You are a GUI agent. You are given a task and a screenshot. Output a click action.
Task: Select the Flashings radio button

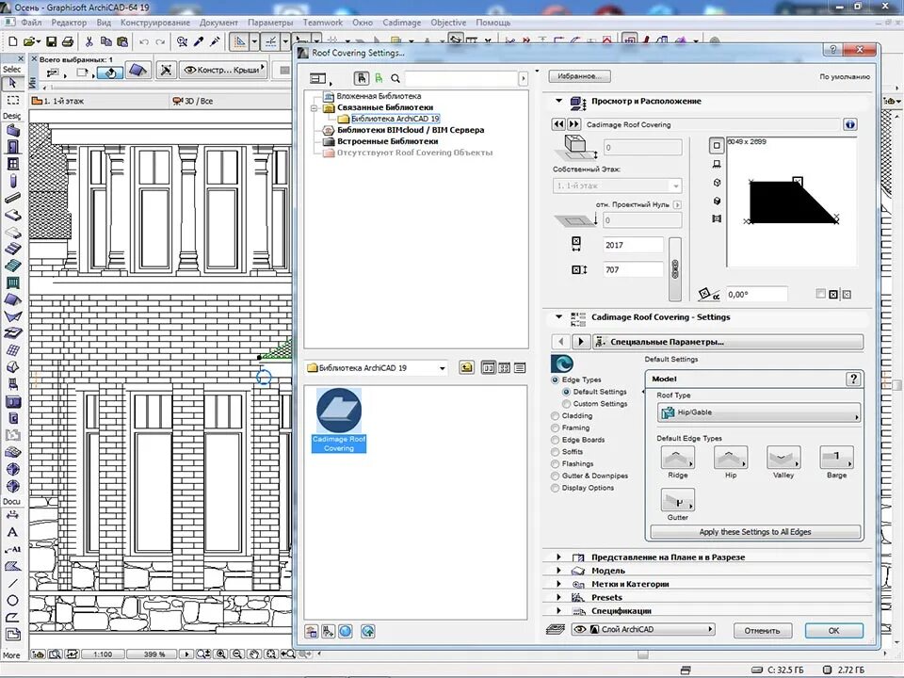[556, 464]
